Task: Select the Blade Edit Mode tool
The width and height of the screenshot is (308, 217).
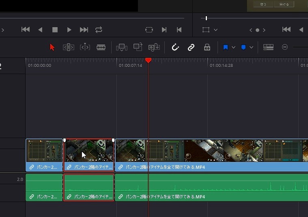Action: [x=101, y=47]
